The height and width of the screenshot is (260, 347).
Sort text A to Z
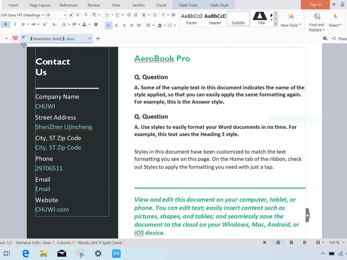[155, 15]
